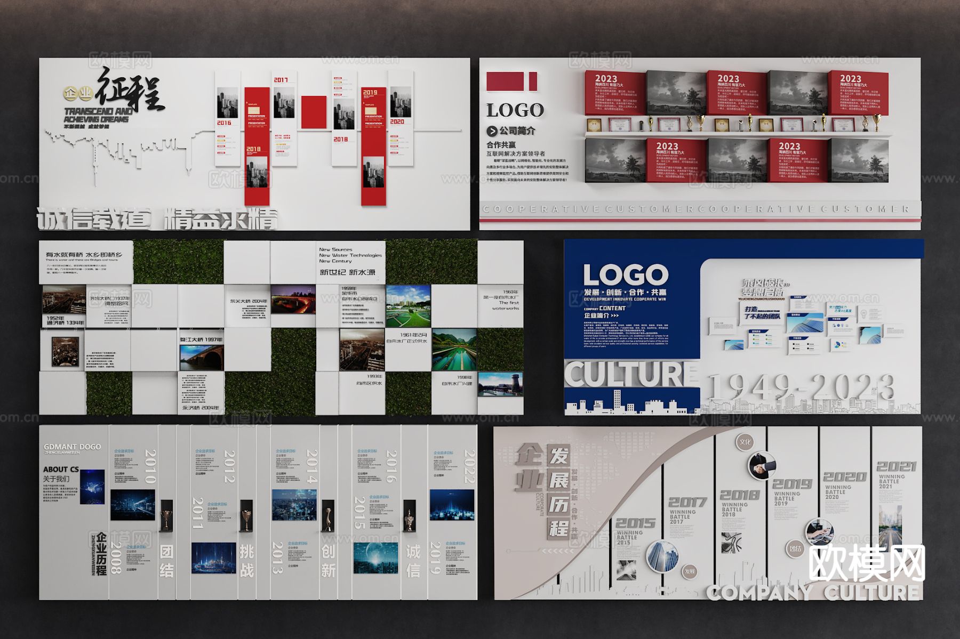Viewport: 960px width, 639px height.
Task: Click the 新世纪 新水源 title
Action: pos(347,272)
